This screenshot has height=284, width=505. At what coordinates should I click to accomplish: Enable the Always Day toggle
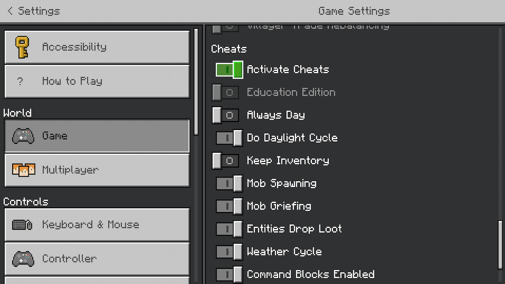(x=226, y=115)
